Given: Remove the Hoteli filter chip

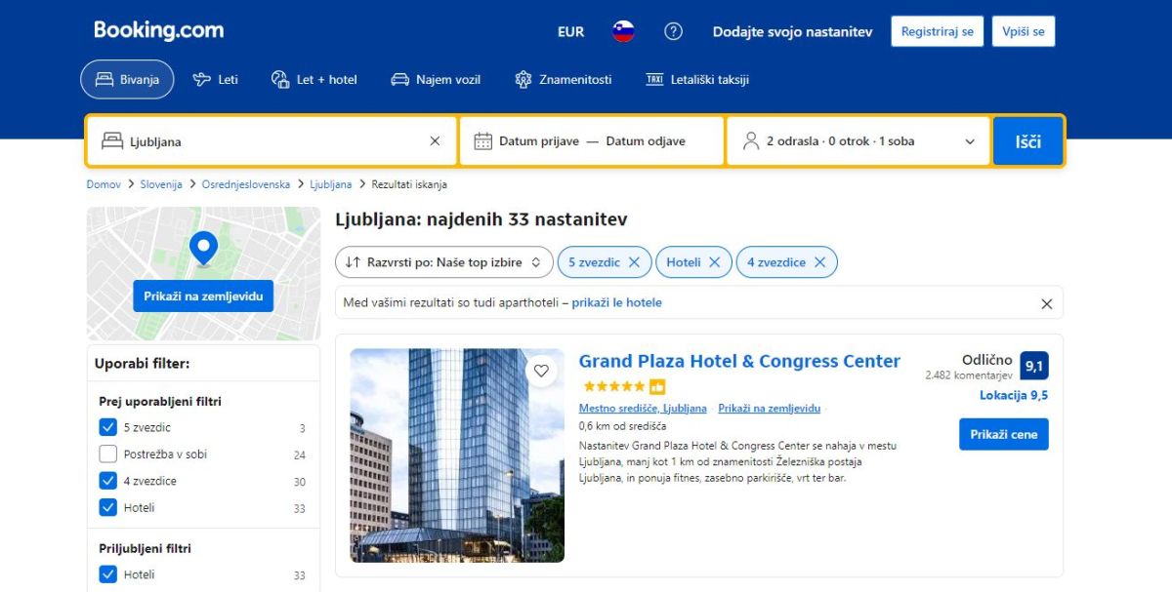Looking at the screenshot, I should 714,262.
